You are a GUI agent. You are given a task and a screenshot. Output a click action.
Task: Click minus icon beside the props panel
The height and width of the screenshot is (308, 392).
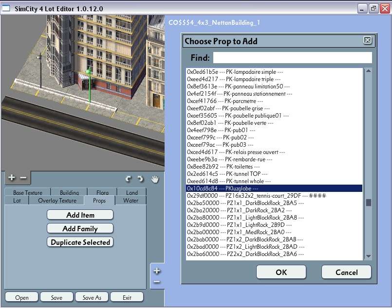tap(157, 282)
